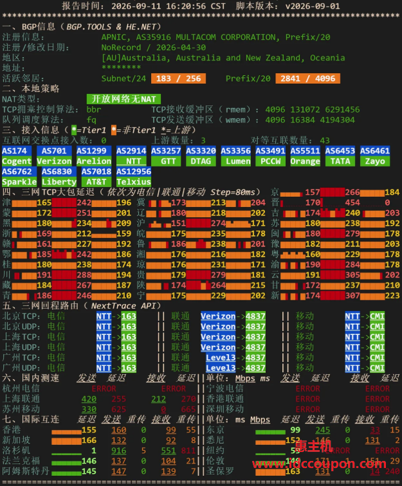
Task: Select the bbr congestion algorithm value
Action: coord(94,109)
